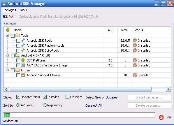
Task: Click the Installed status icon for ARM EABI image
Action: (135, 65)
